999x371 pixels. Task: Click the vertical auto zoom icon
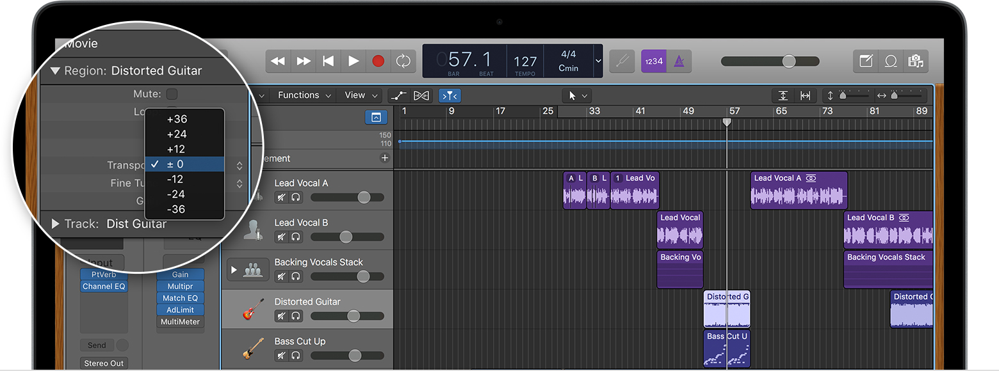[x=783, y=96]
